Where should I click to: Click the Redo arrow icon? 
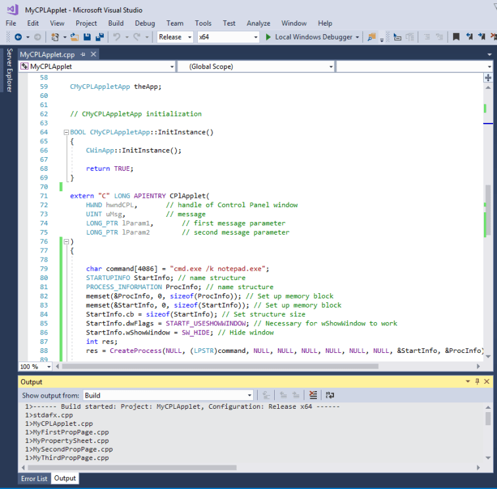137,37
